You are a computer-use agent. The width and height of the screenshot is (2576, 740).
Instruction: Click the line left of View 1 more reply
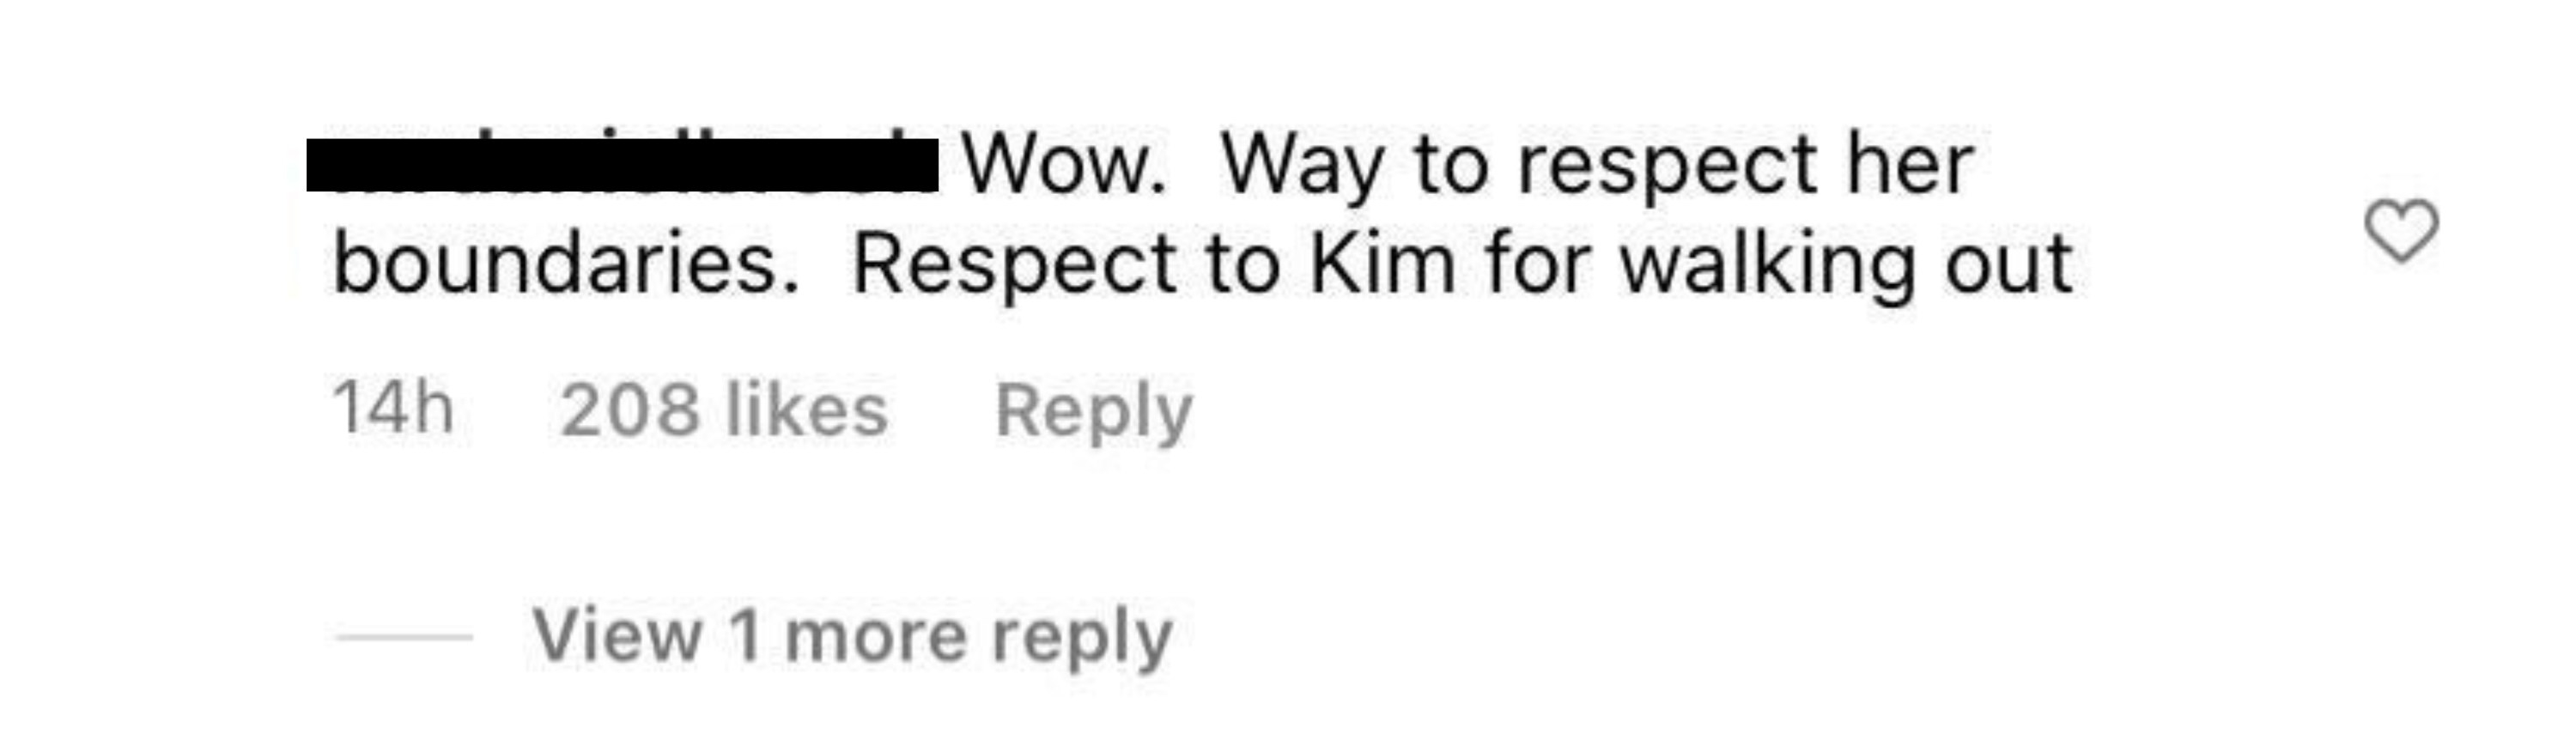point(404,636)
